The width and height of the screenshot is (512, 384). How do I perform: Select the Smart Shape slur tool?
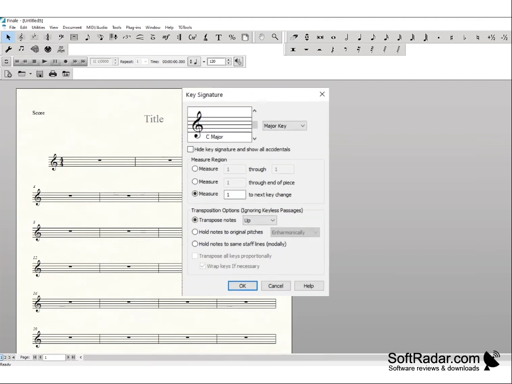click(x=140, y=37)
